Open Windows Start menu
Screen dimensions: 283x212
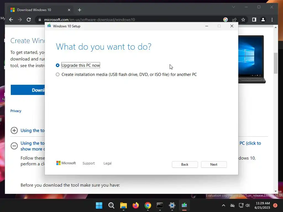pyautogui.click(x=99, y=205)
